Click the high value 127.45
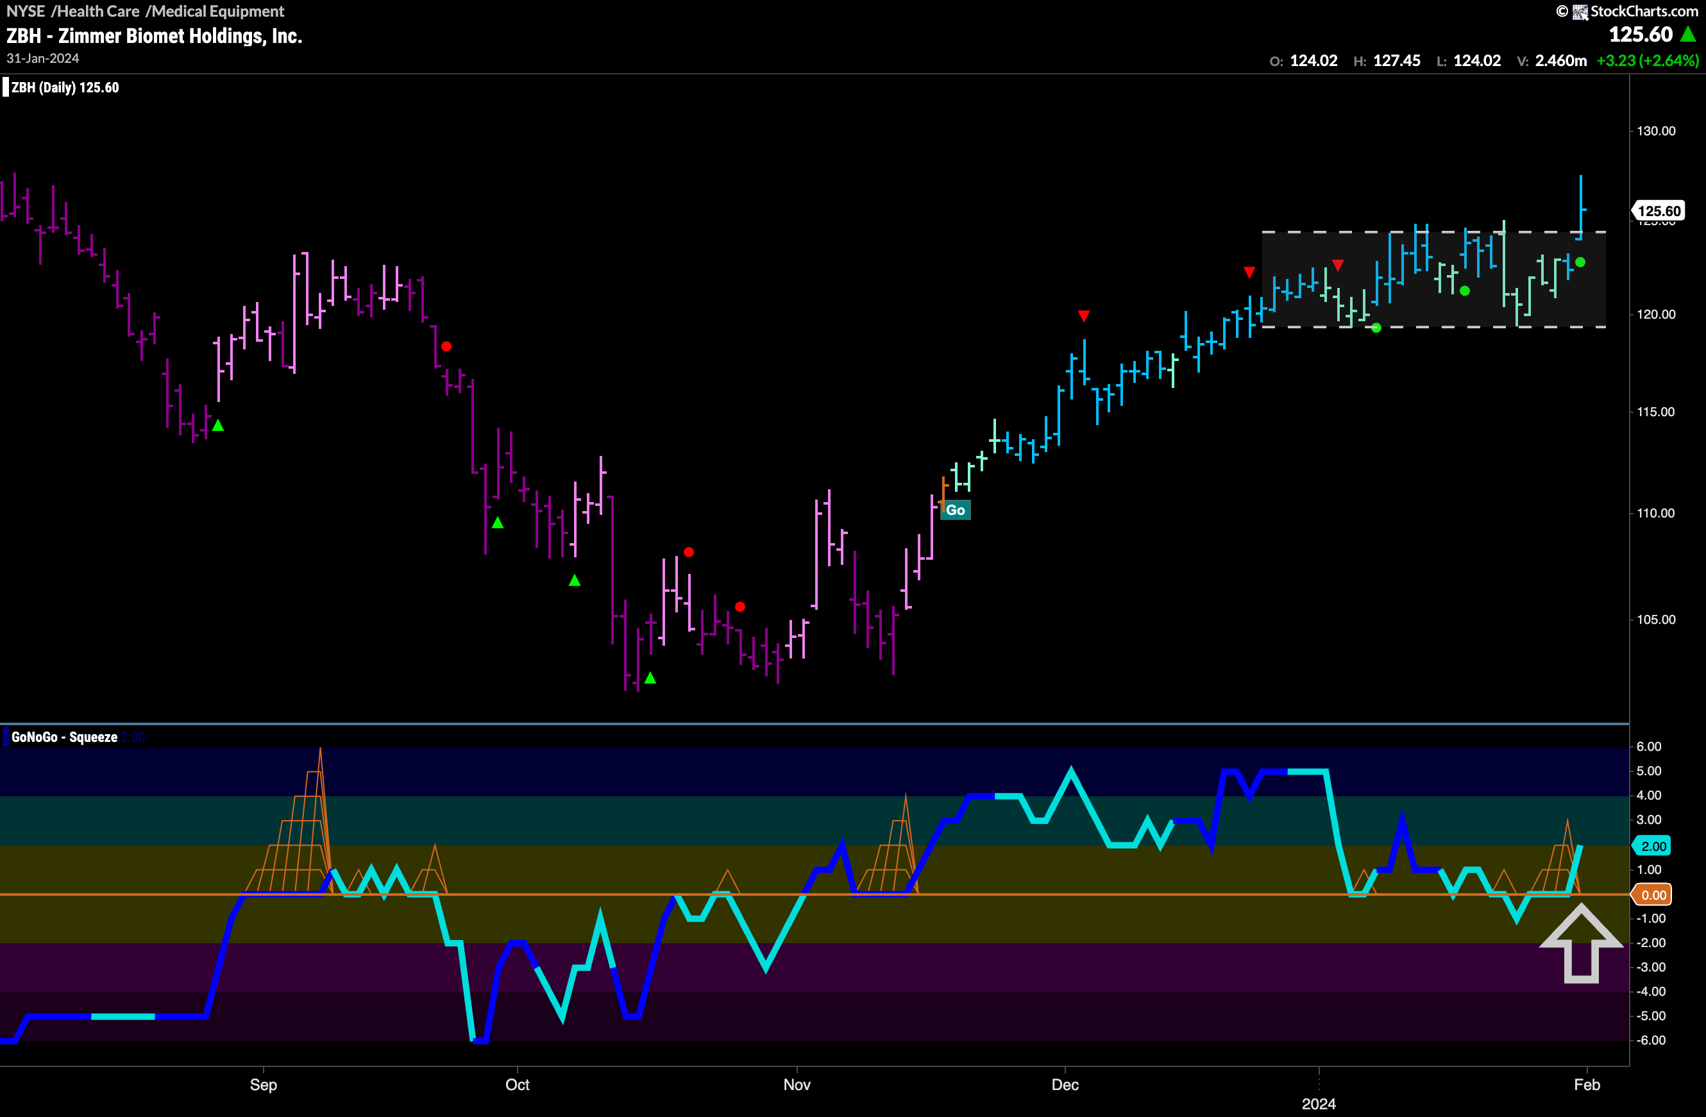 (x=1397, y=61)
